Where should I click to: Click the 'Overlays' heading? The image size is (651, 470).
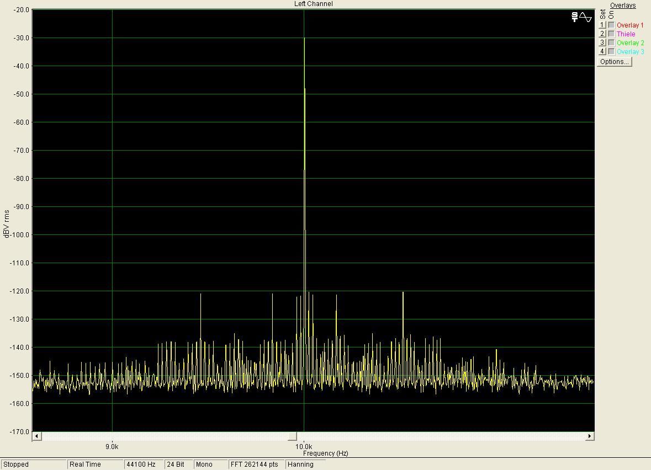point(623,6)
